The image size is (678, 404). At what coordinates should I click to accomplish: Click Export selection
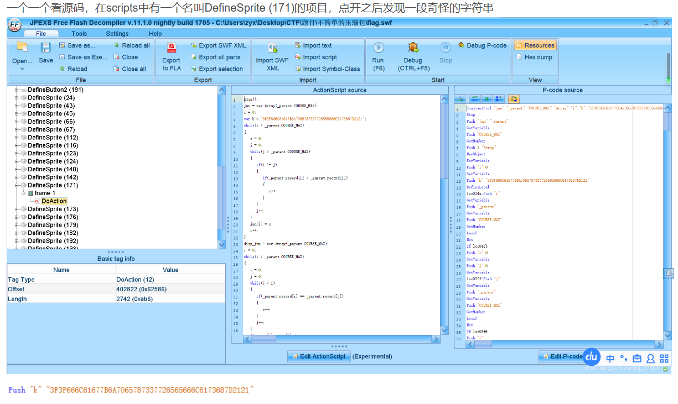pyautogui.click(x=216, y=69)
